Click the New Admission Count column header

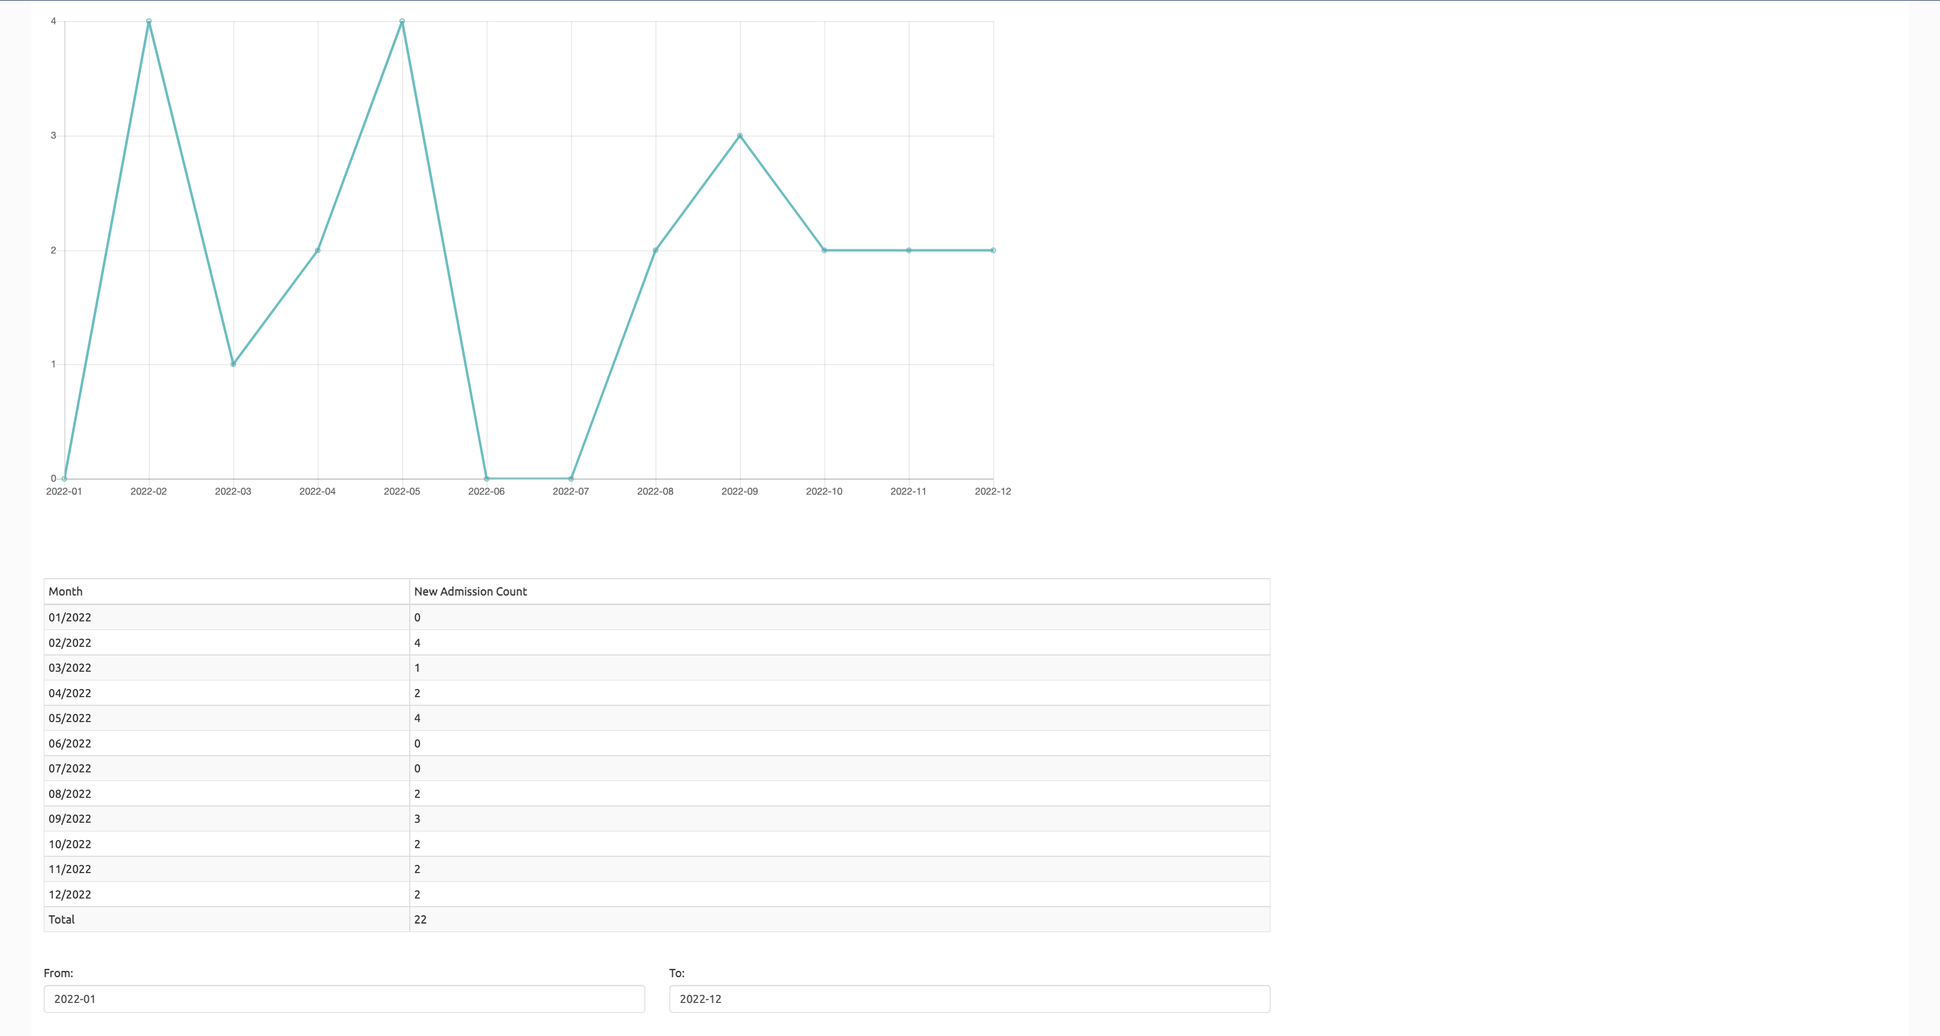(x=470, y=592)
